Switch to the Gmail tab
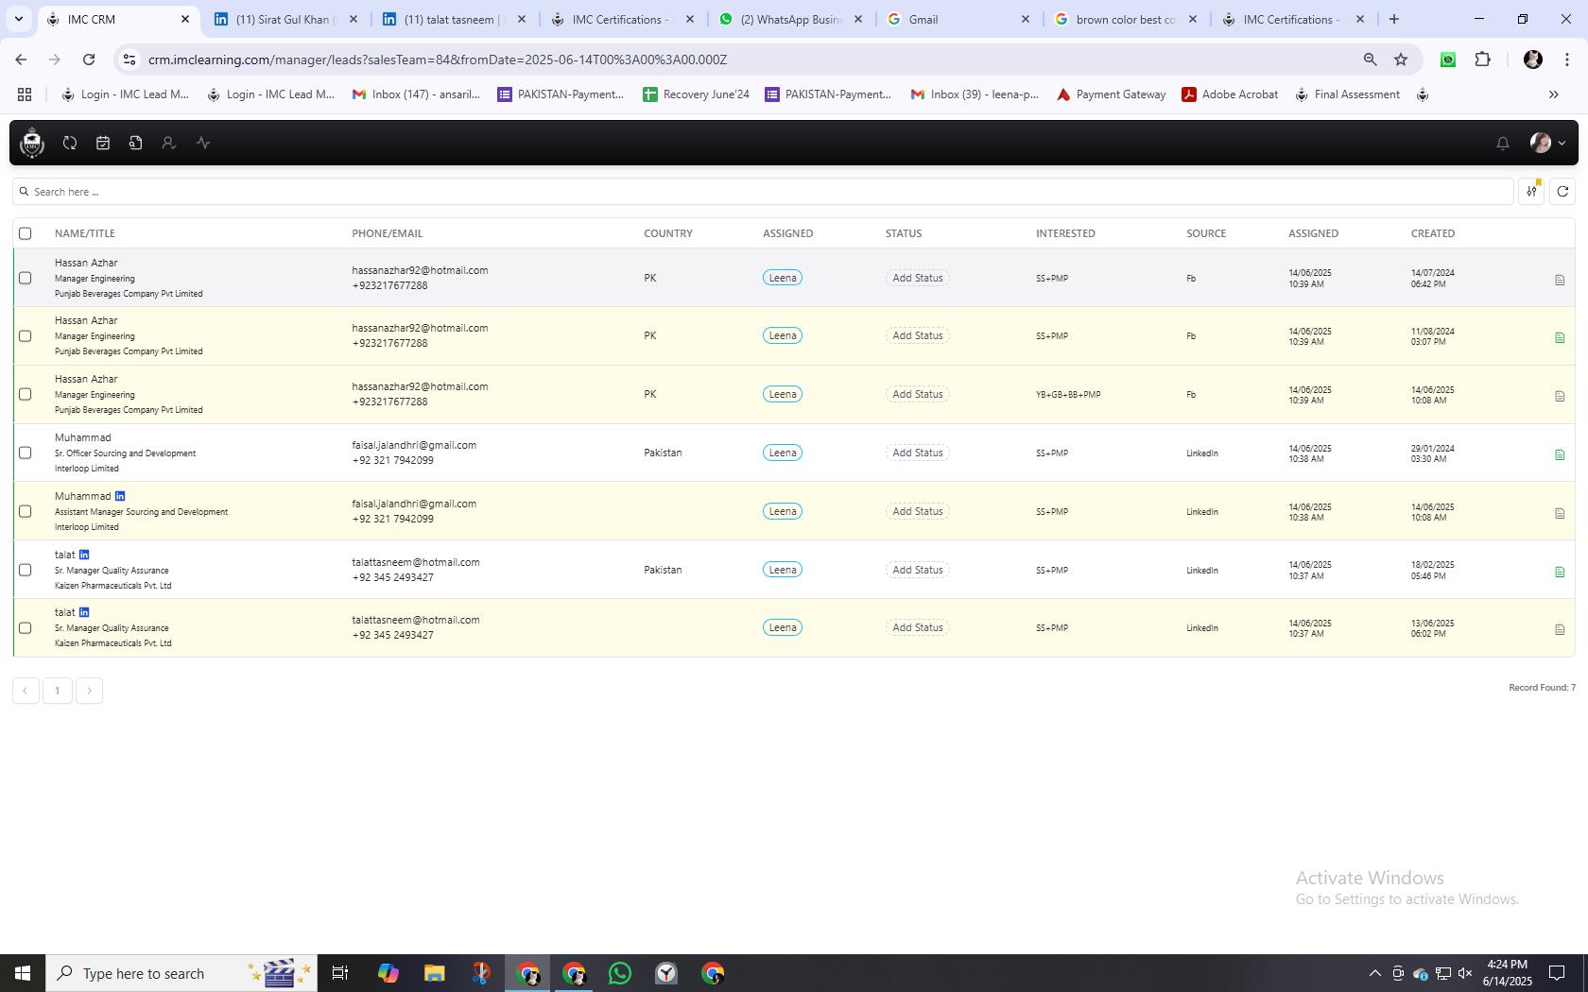The width and height of the screenshot is (1588, 992). pos(958,19)
